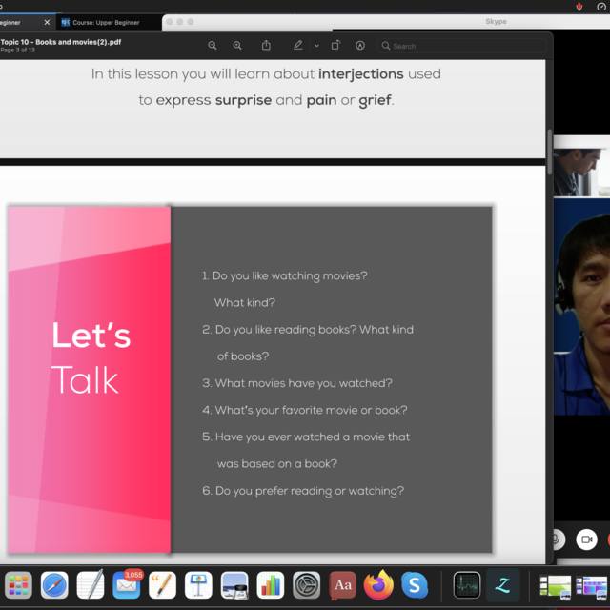Click the bold word "interjections"

[360, 74]
